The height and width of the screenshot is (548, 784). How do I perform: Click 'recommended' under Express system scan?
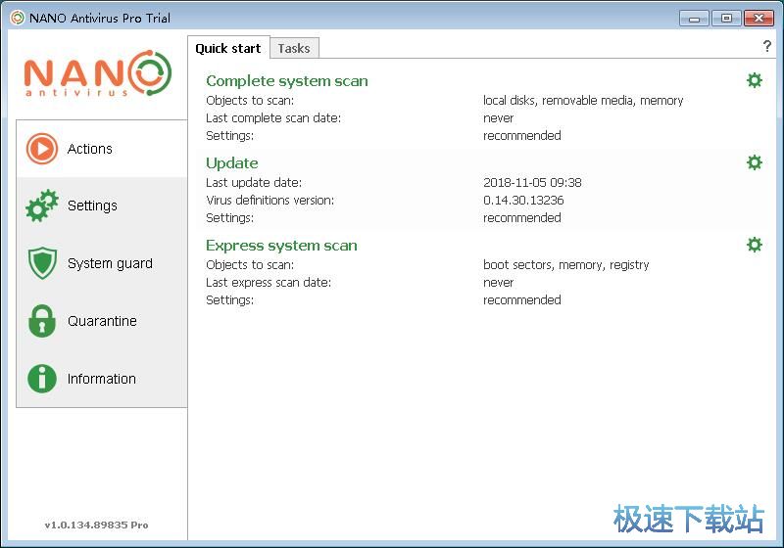[521, 300]
